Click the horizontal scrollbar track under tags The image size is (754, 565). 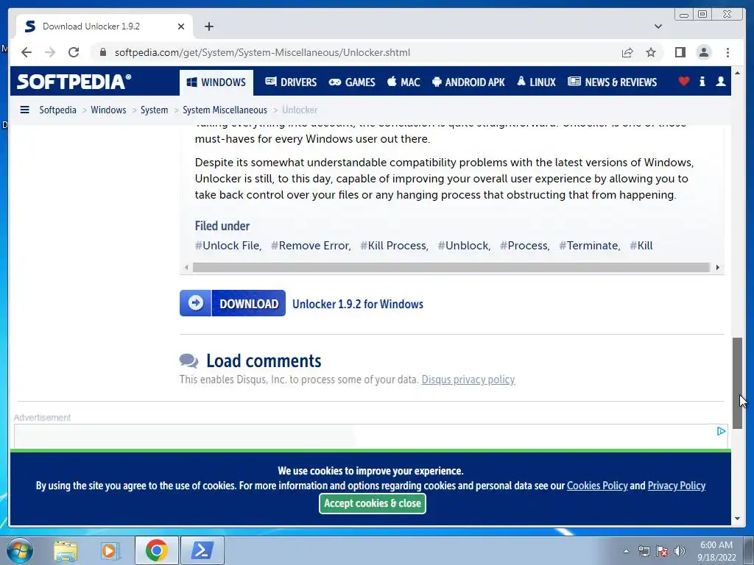click(x=451, y=268)
